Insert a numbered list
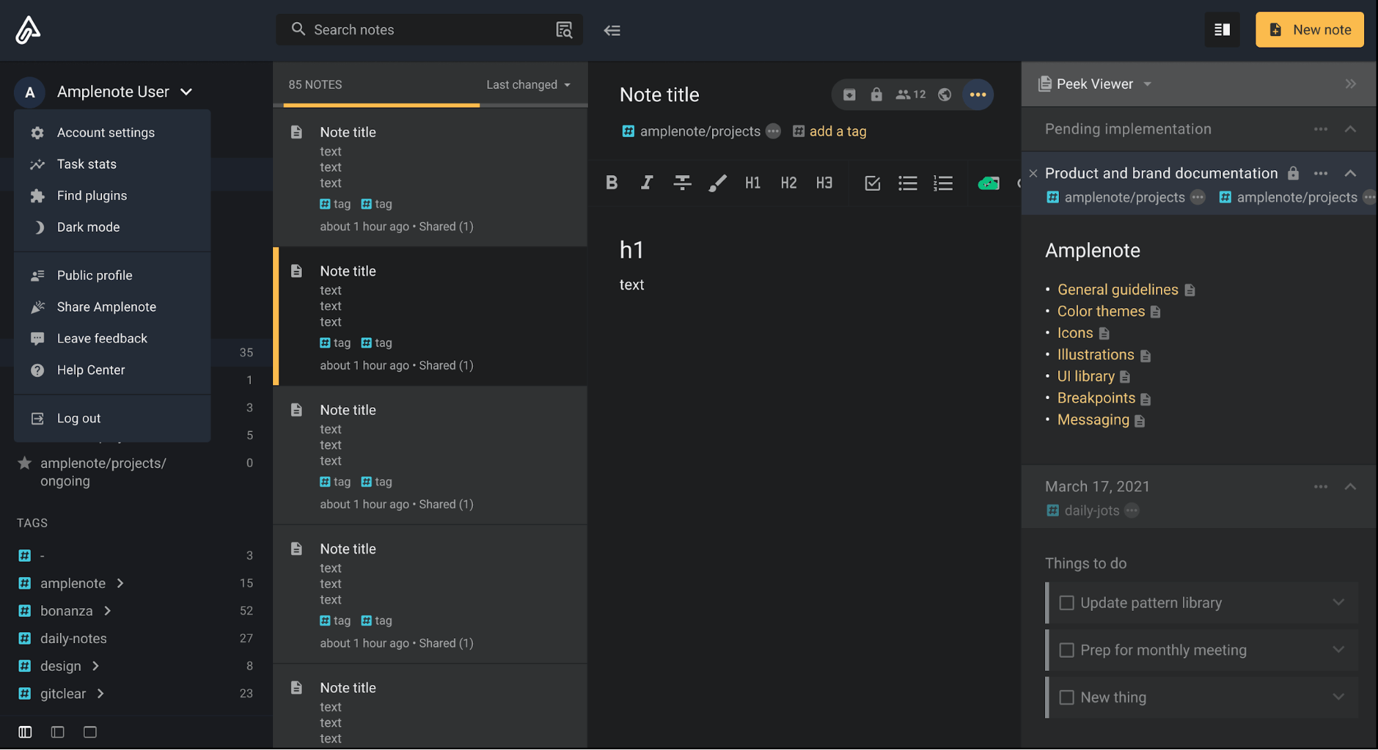 pos(943,183)
